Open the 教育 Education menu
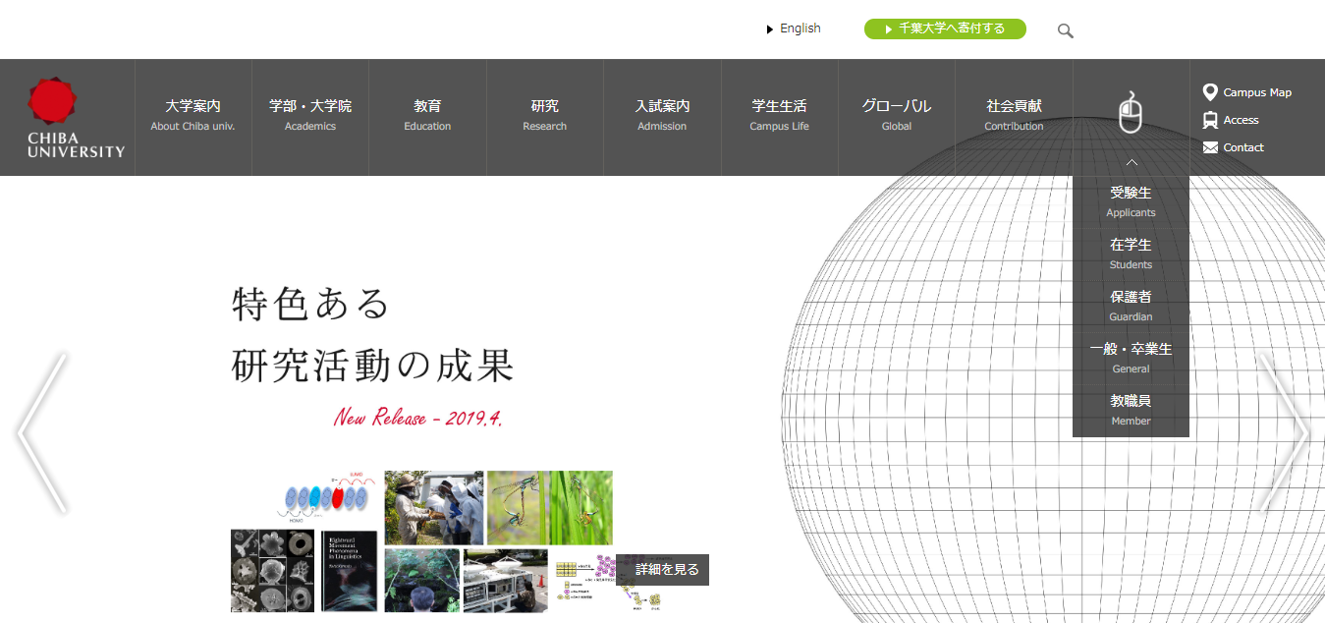Image resolution: width=1325 pixels, height=623 pixels. tap(427, 115)
